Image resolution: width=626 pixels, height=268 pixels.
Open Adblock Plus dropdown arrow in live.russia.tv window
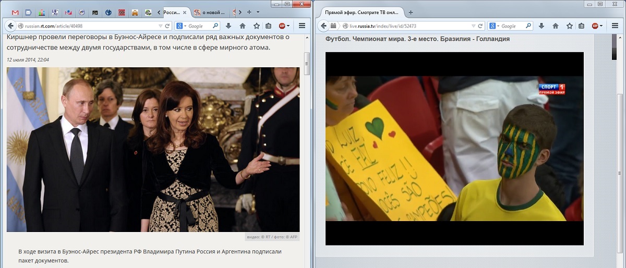coord(601,26)
